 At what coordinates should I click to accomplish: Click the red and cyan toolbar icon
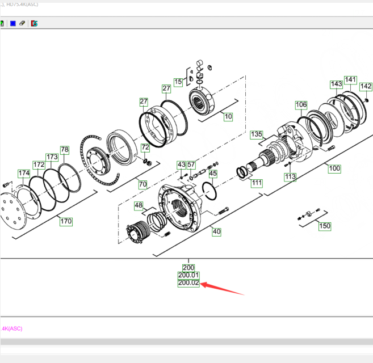[35, 23]
